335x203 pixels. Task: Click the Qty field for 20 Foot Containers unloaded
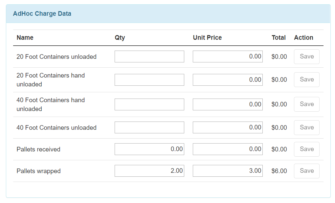tap(149, 56)
